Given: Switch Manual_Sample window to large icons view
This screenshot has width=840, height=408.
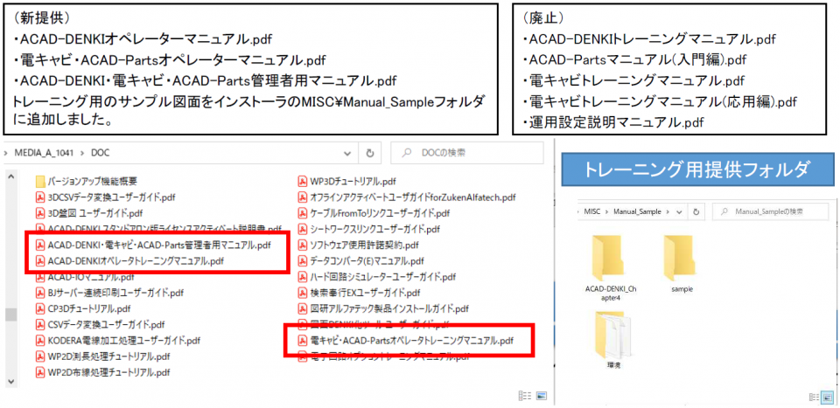Looking at the screenshot, I should [829, 397].
